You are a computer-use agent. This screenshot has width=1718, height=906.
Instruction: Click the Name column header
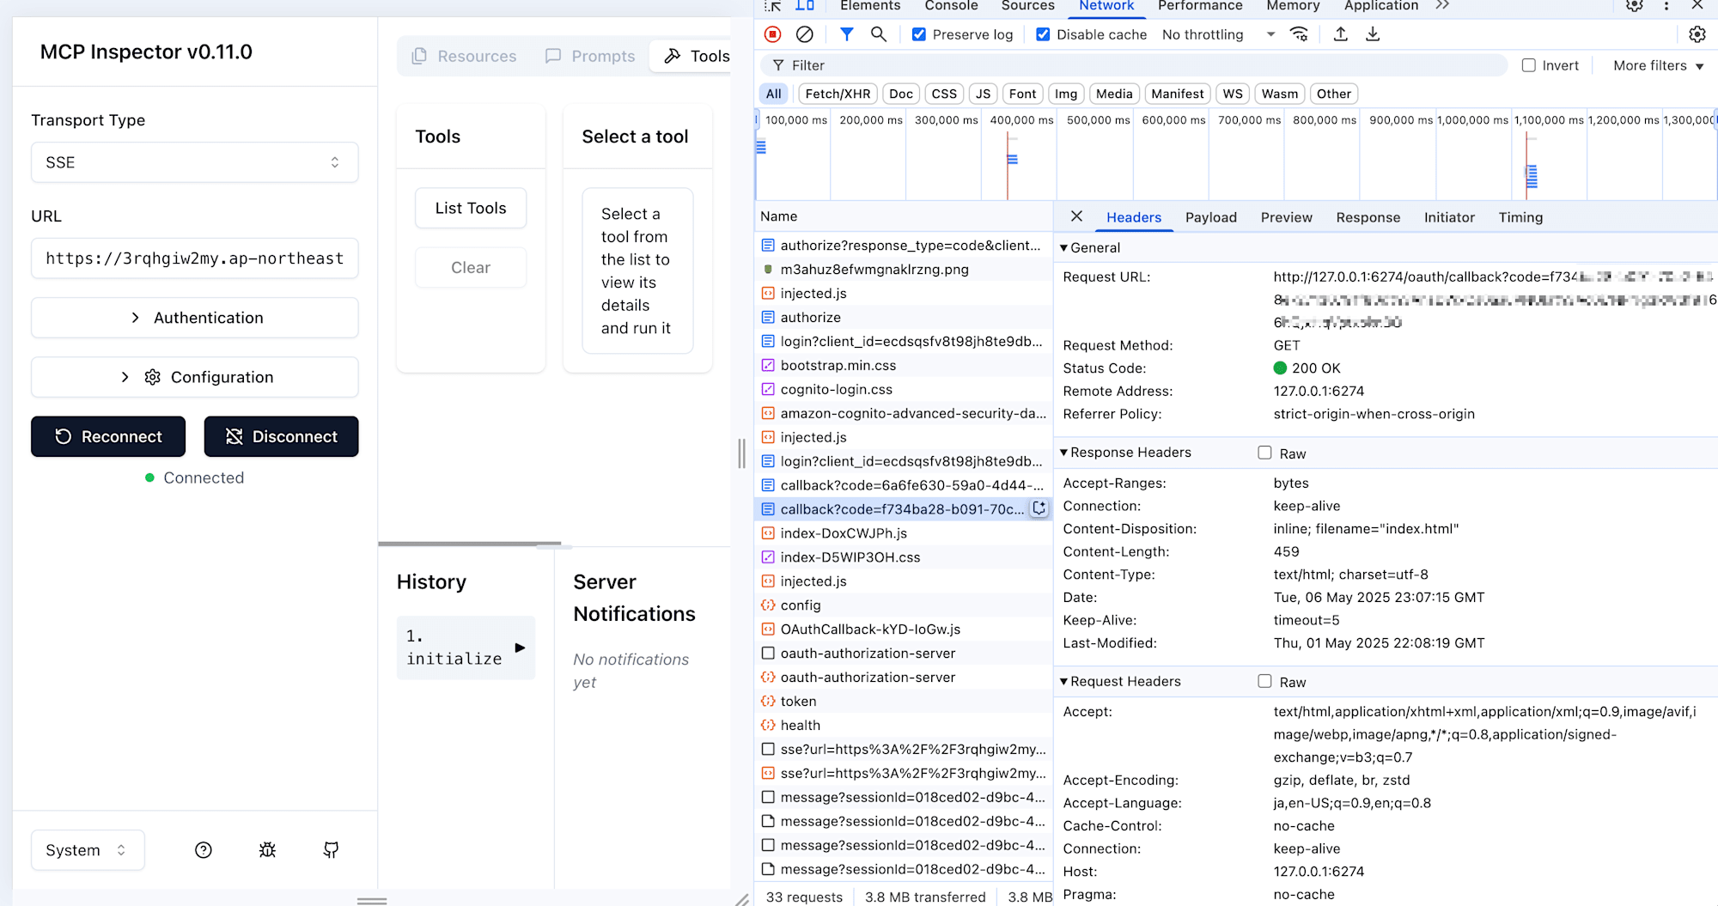click(x=904, y=216)
